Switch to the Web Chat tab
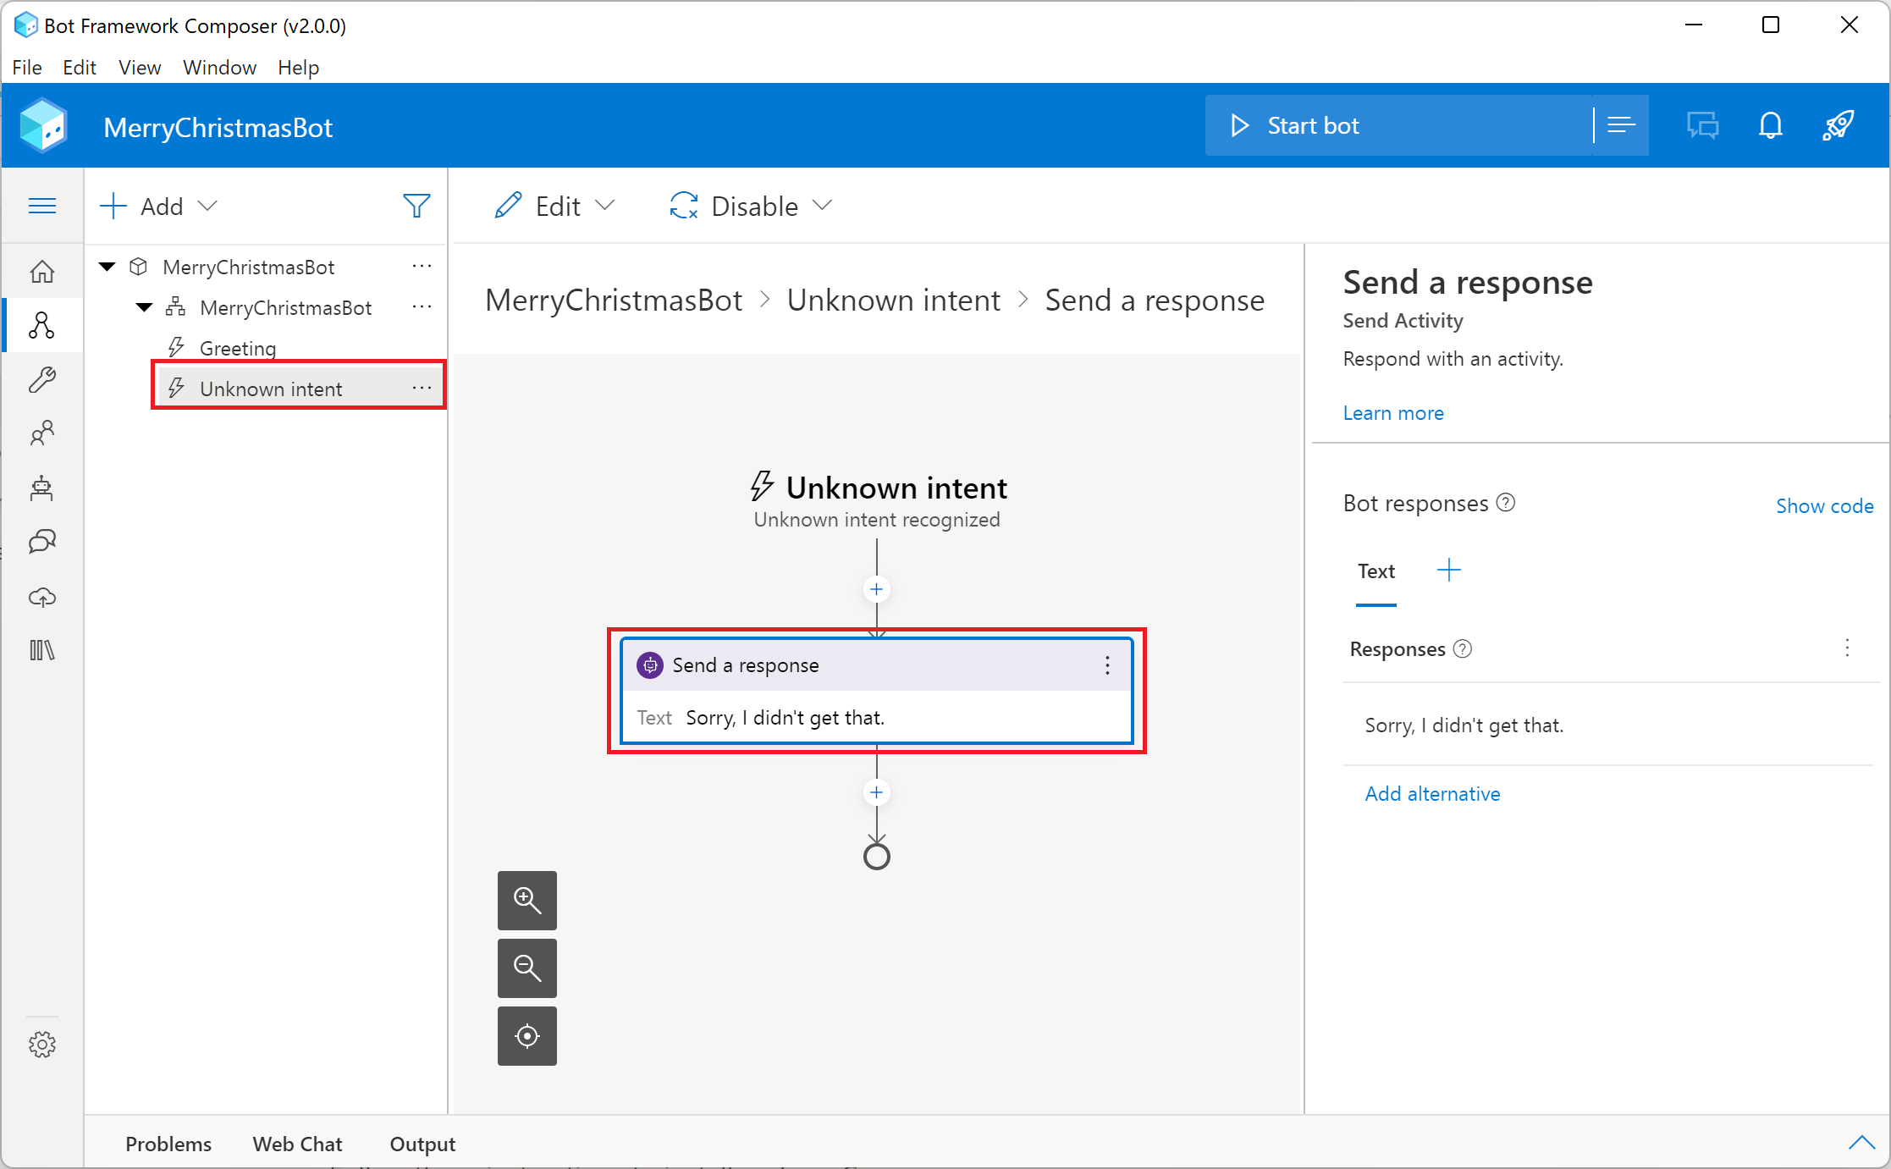This screenshot has width=1891, height=1169. (297, 1144)
